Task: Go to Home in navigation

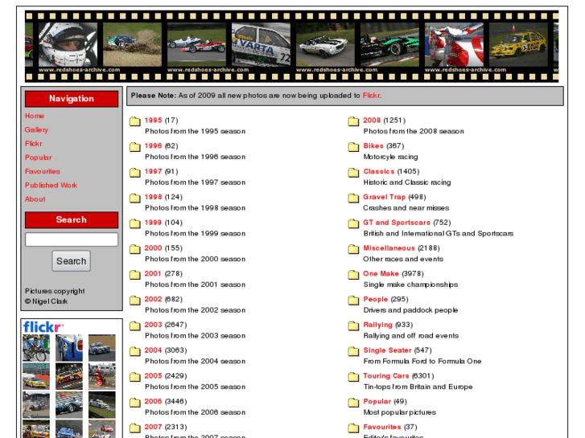Action: click(35, 116)
